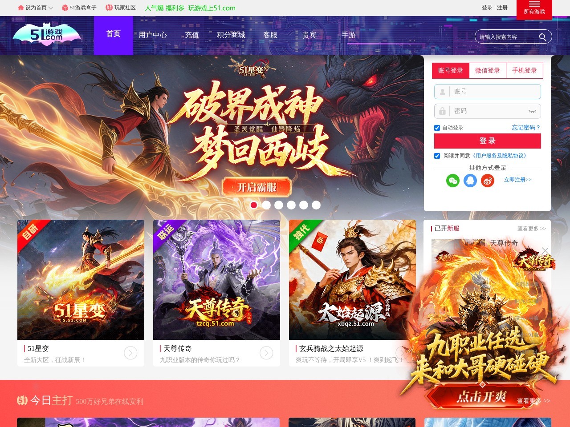Select 手游 in the navigation bar
Screen dimensions: 570x427
click(x=349, y=35)
